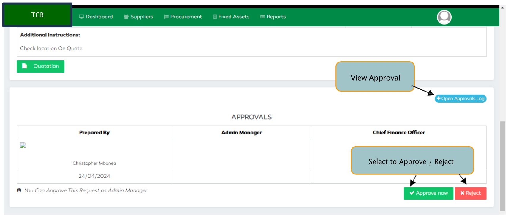Open the user profile avatar
This screenshot has height=215, width=508.
tap(444, 17)
